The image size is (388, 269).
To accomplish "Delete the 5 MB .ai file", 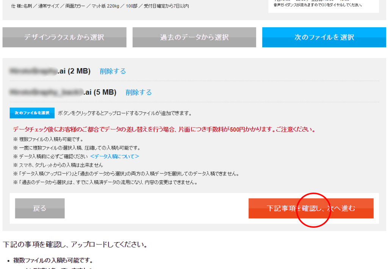I will [139, 92].
